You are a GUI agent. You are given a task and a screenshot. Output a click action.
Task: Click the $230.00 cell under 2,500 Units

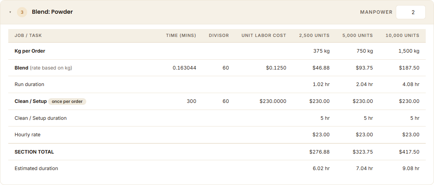320,101
